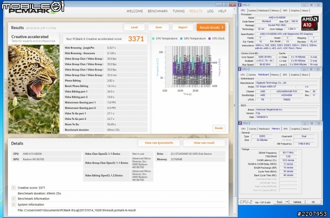Screen dimensions: 330x218
Task: Click the top CPU-Z window title icon
Action: [x=240, y=5]
